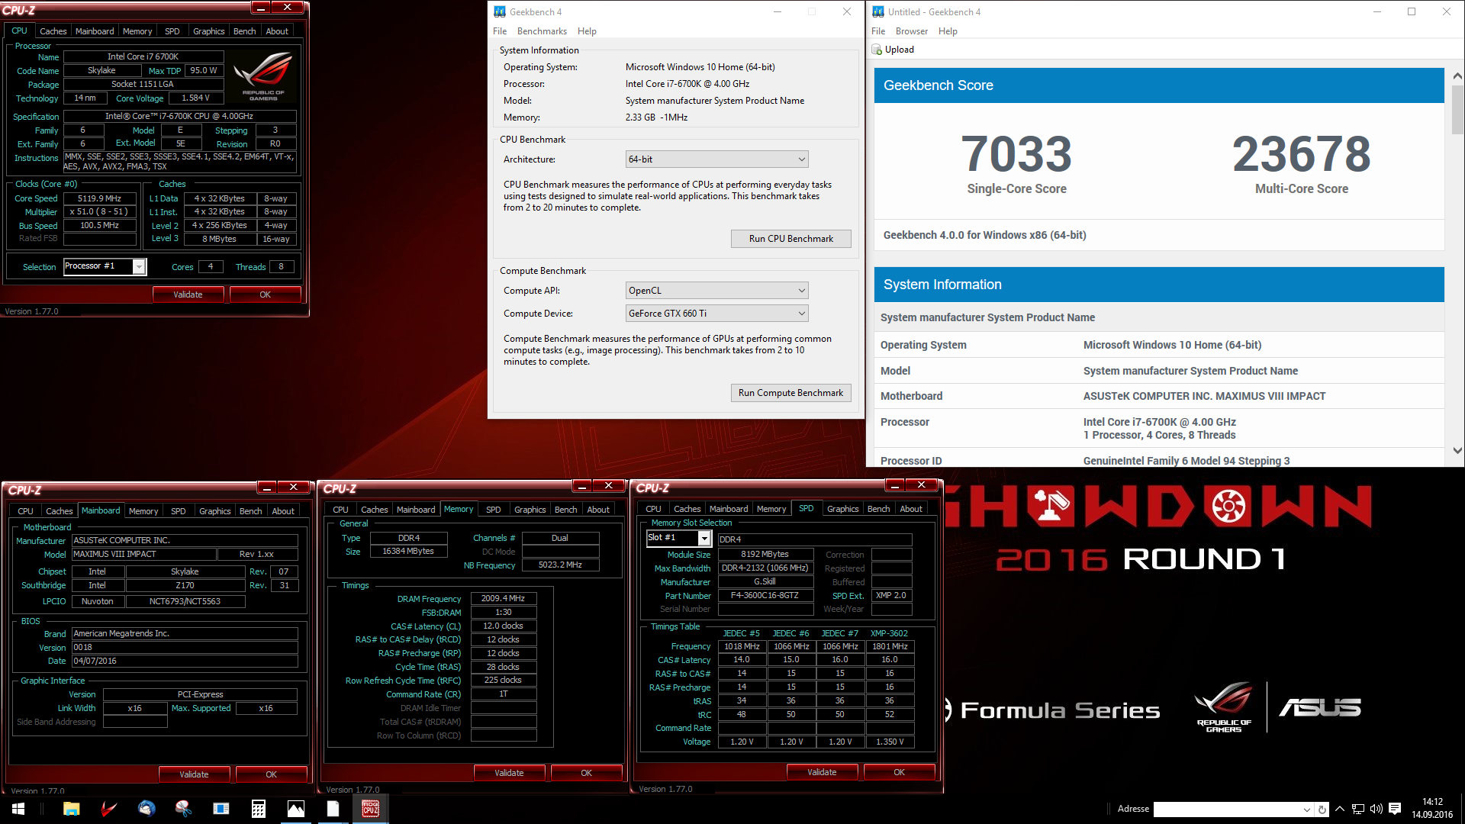This screenshot has height=824, width=1465.
Task: Open Help menu in Geekbench 4 window
Action: pyautogui.click(x=587, y=31)
